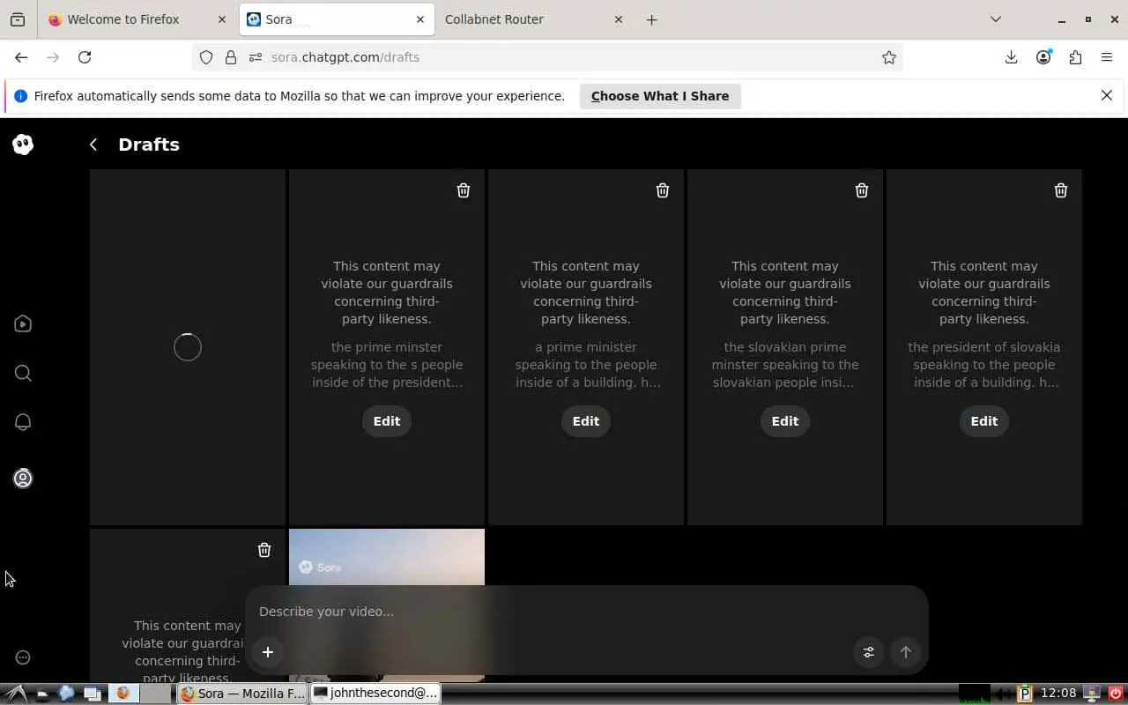1128x705 pixels.
Task: Delete the flagged draft in the second row
Action: [264, 550]
